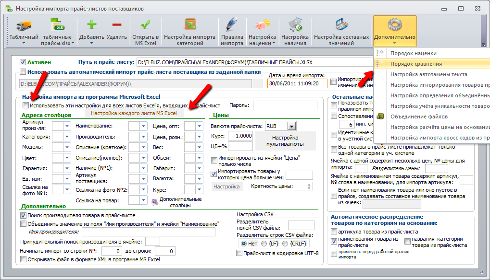This screenshot has height=280, width=490.
Task: Select the Нет CSV line separator radio
Action: (244, 244)
